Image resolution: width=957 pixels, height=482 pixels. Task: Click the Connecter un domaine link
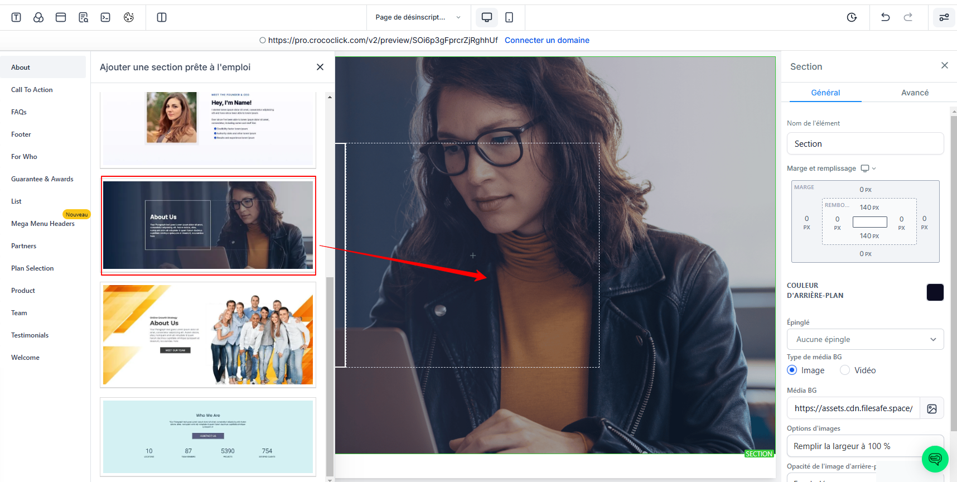[547, 40]
